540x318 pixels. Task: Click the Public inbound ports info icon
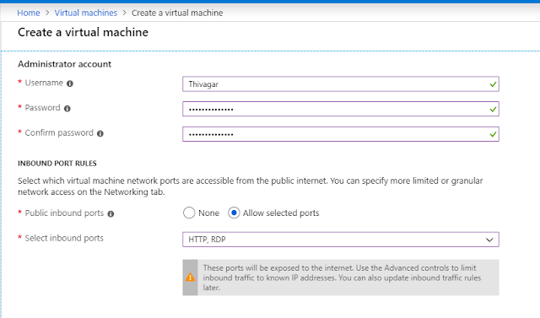tap(111, 214)
